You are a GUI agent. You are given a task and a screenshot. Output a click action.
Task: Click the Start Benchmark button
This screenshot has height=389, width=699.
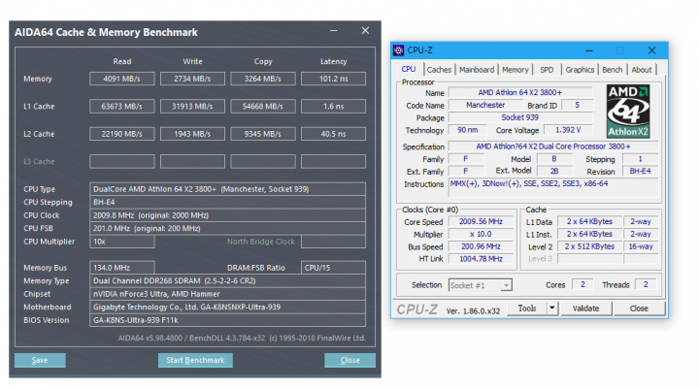(x=195, y=360)
